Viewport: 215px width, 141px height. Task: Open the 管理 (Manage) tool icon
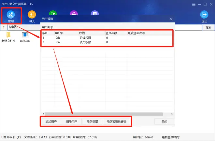pos(11,15)
